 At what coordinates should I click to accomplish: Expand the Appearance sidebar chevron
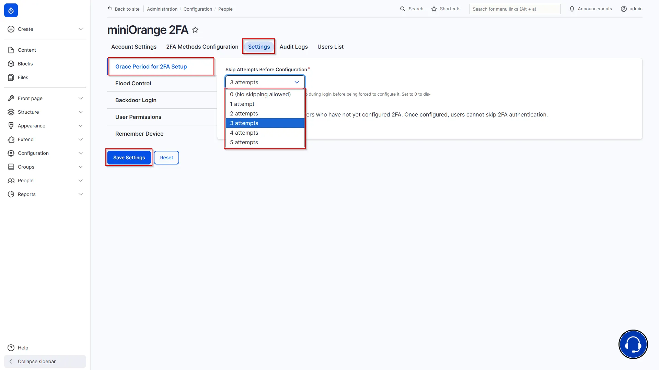tap(81, 126)
